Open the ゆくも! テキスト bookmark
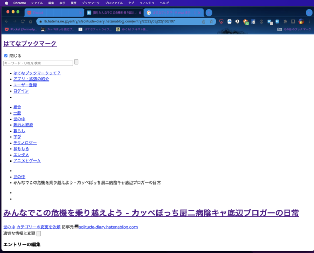The height and width of the screenshot is (253, 314). (132, 29)
